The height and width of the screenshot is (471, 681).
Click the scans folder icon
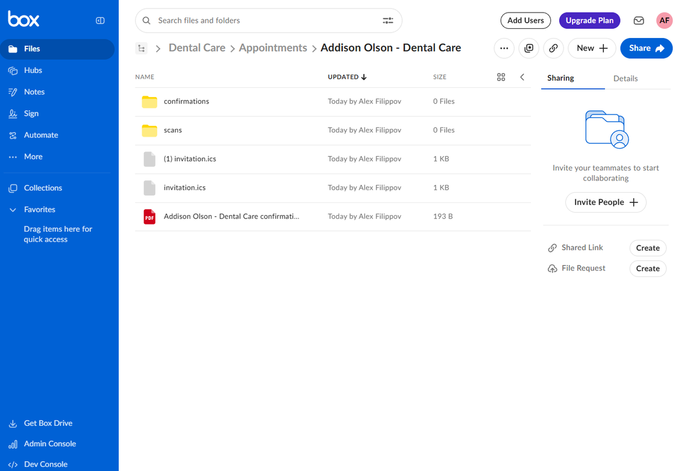tap(149, 130)
